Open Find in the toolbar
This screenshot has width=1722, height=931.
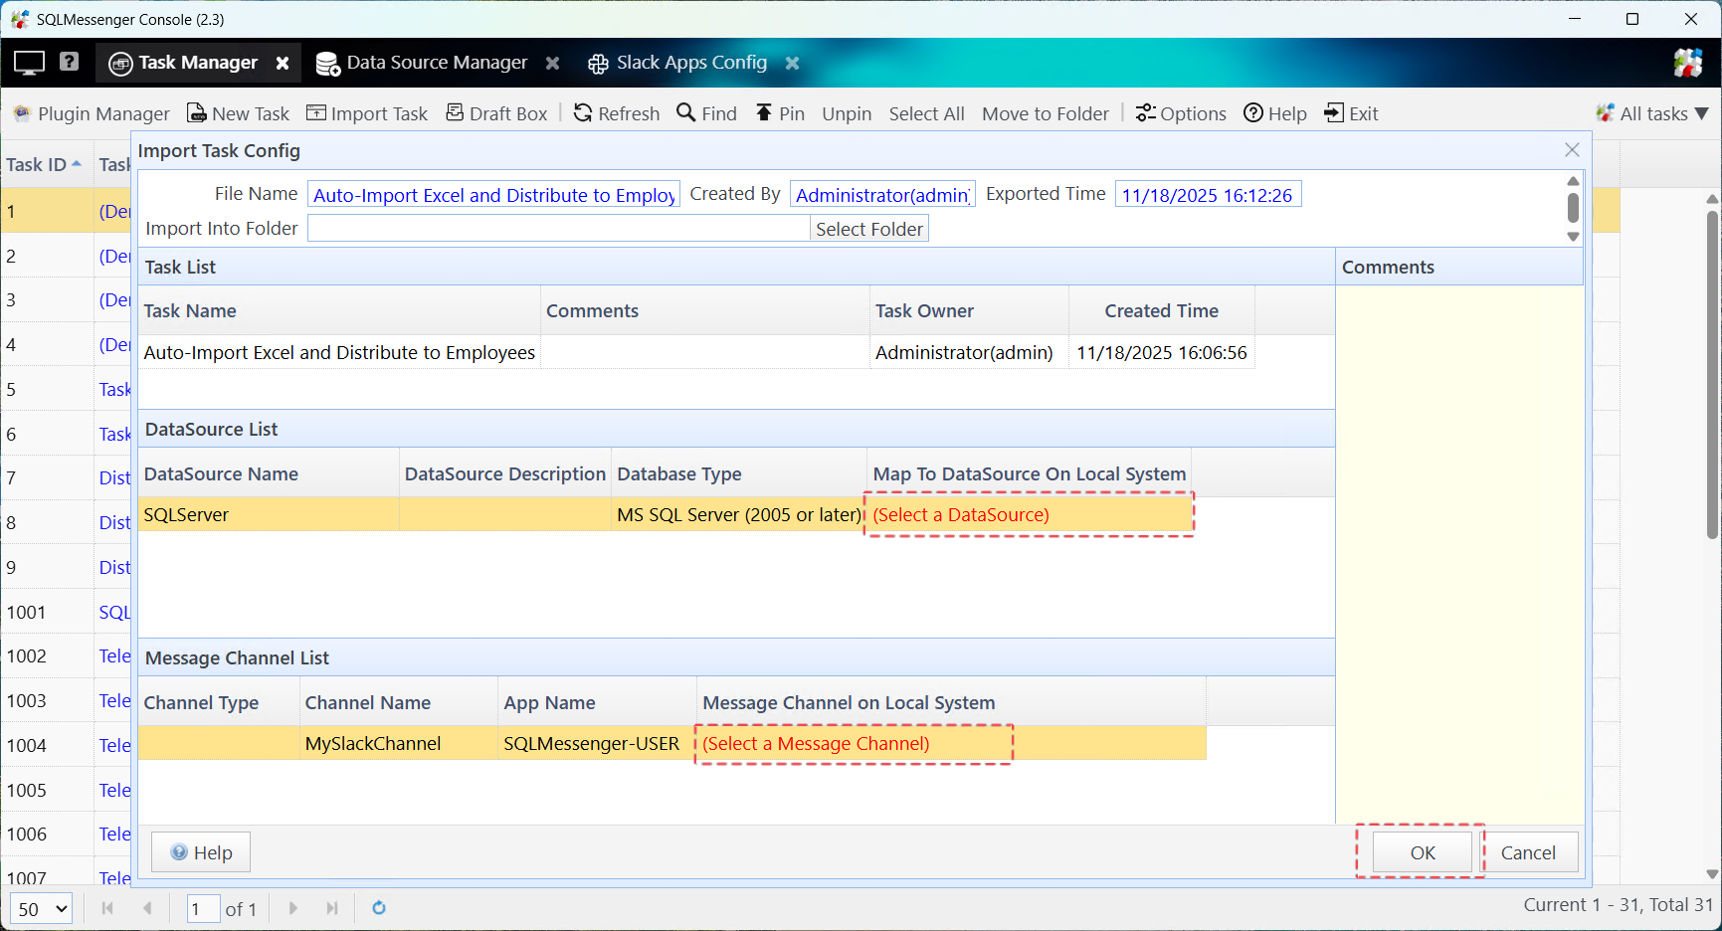click(x=706, y=113)
